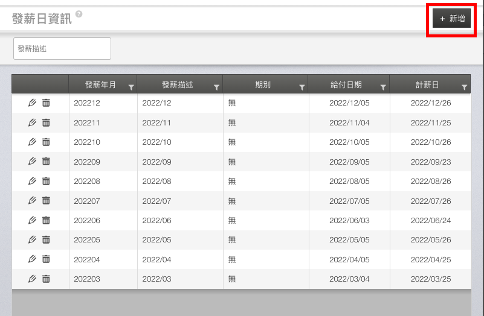Click 無 in the 202212 row
Image resolution: width=484 pixels, height=316 pixels.
click(232, 103)
